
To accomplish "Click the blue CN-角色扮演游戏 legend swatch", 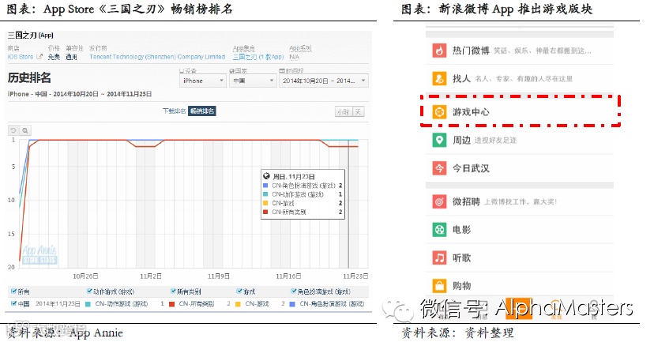I will (x=292, y=304).
